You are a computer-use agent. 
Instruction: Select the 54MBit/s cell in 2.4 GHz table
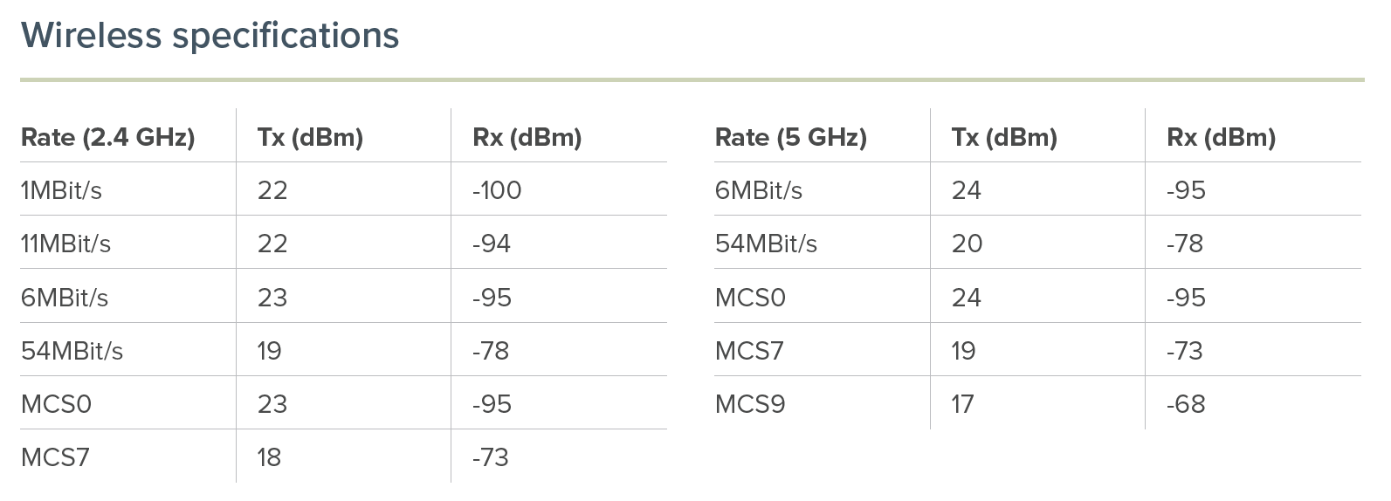pos(72,351)
